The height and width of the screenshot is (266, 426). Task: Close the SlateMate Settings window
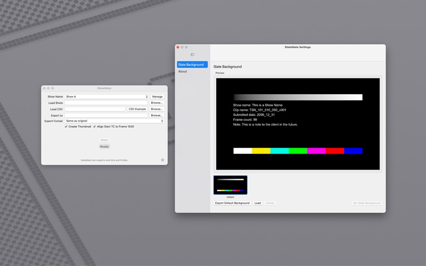click(178, 47)
